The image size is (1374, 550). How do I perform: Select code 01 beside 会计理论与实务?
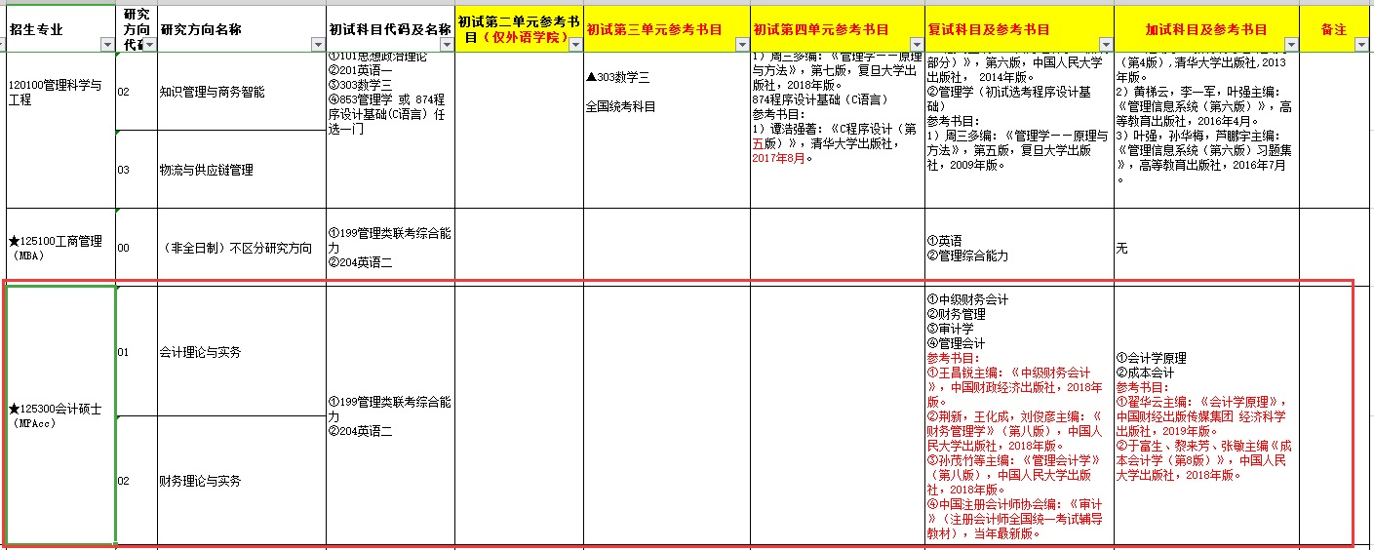point(137,351)
